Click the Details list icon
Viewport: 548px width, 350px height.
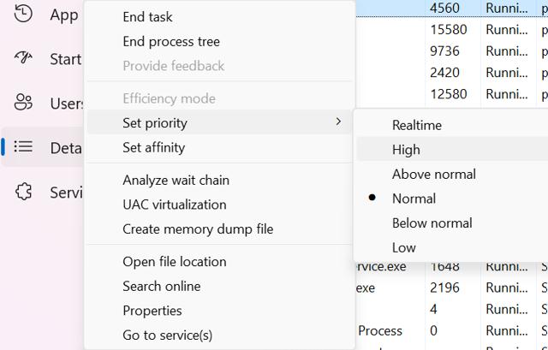(x=23, y=147)
